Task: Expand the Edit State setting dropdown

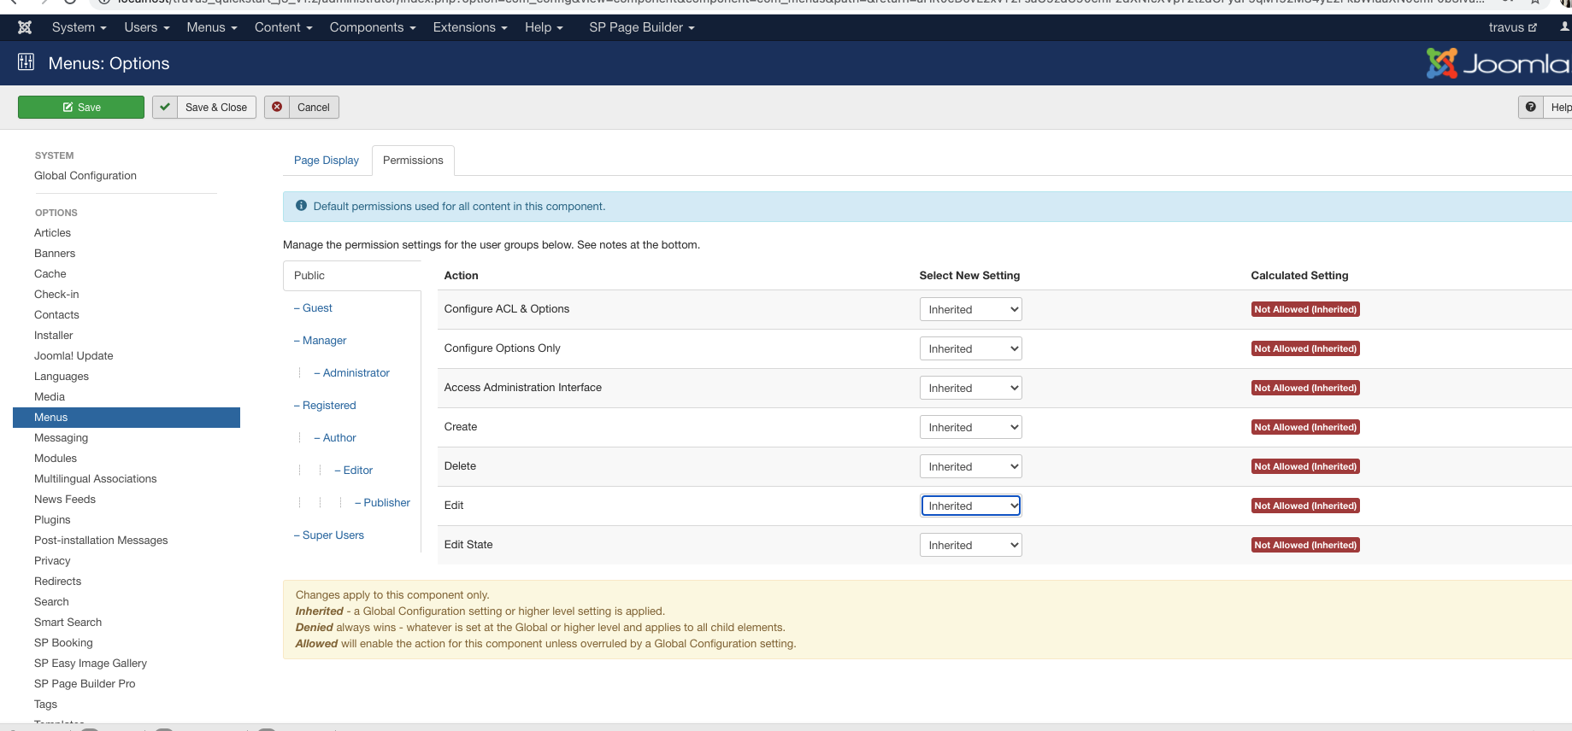Action: [x=970, y=546]
